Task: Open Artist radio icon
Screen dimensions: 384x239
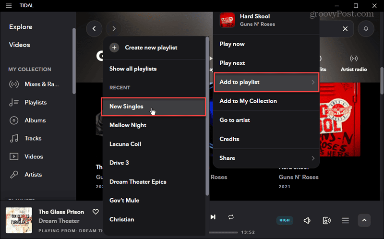Action: 354,59
